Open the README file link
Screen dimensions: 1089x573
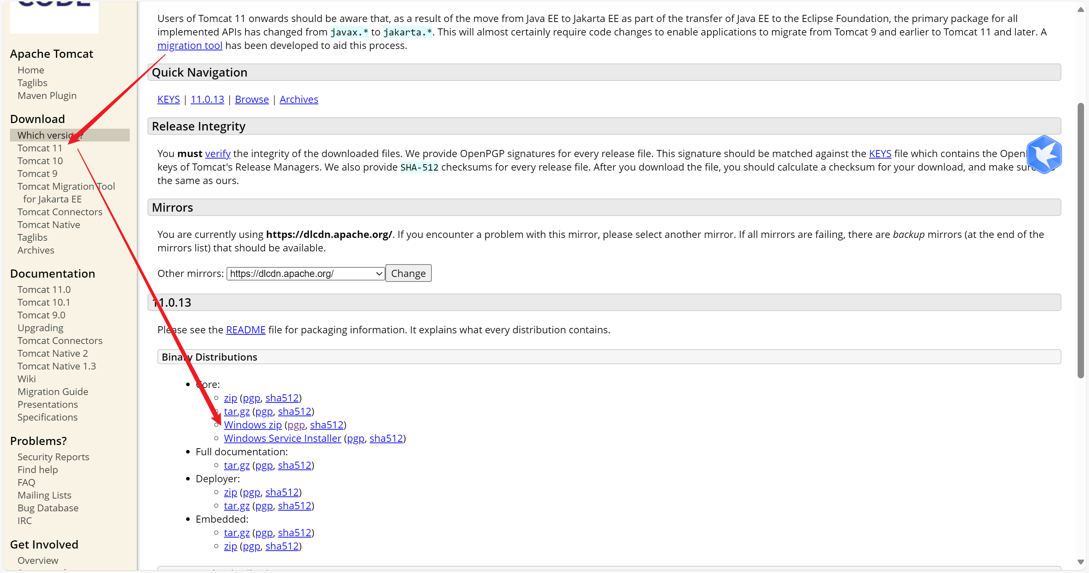coord(245,330)
